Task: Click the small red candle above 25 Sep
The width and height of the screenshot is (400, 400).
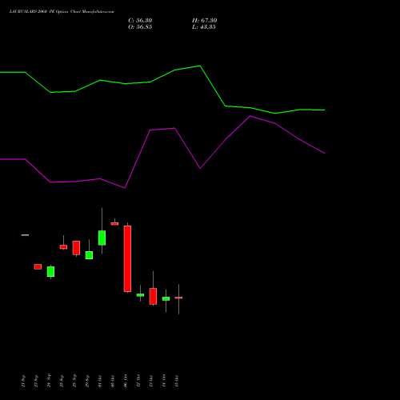Action: [x=63, y=247]
